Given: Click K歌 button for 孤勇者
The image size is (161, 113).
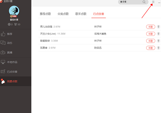Looking at the screenshot, I should [x=151, y=48].
